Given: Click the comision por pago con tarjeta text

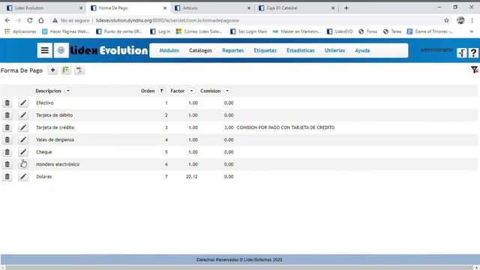Looking at the screenshot, I should pyautogui.click(x=286, y=127).
